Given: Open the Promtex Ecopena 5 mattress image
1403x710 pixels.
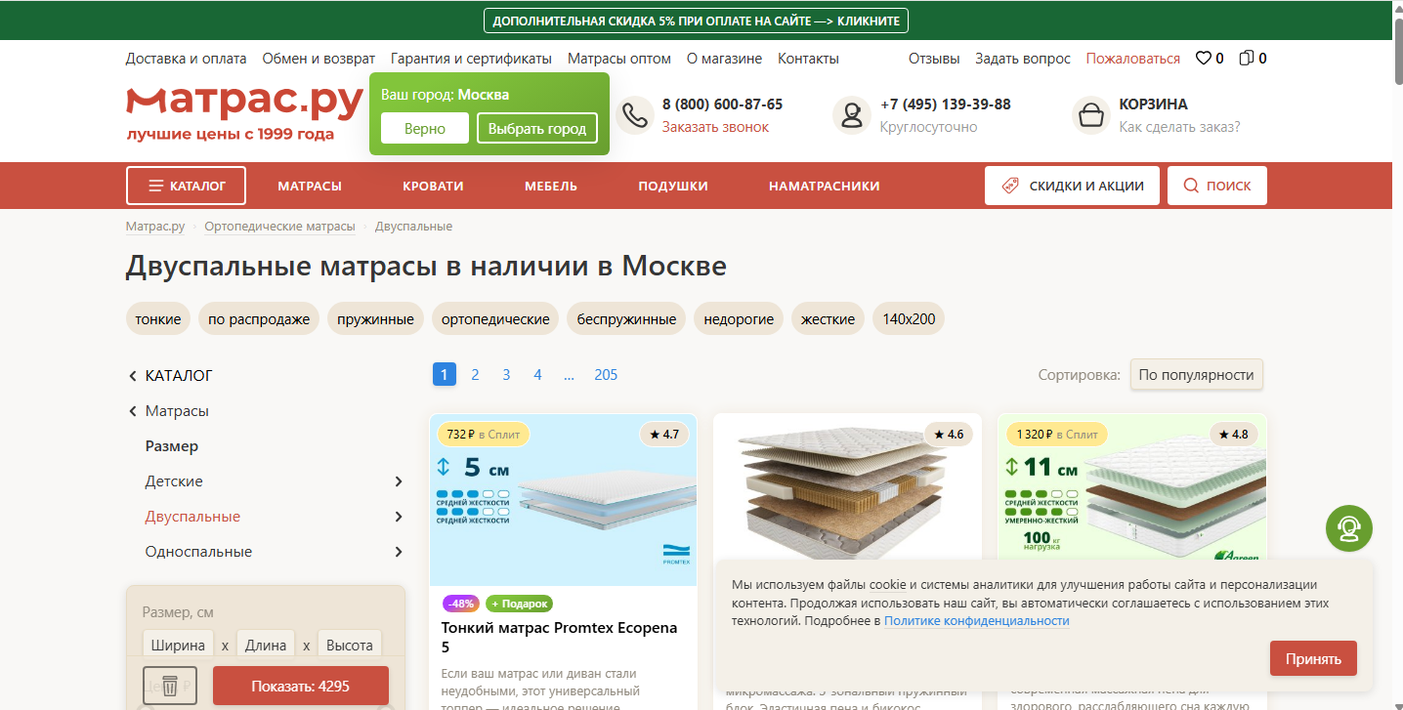Looking at the screenshot, I should point(564,500).
